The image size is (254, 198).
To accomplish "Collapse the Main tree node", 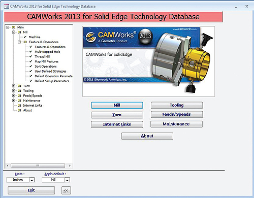I will point(8,27).
